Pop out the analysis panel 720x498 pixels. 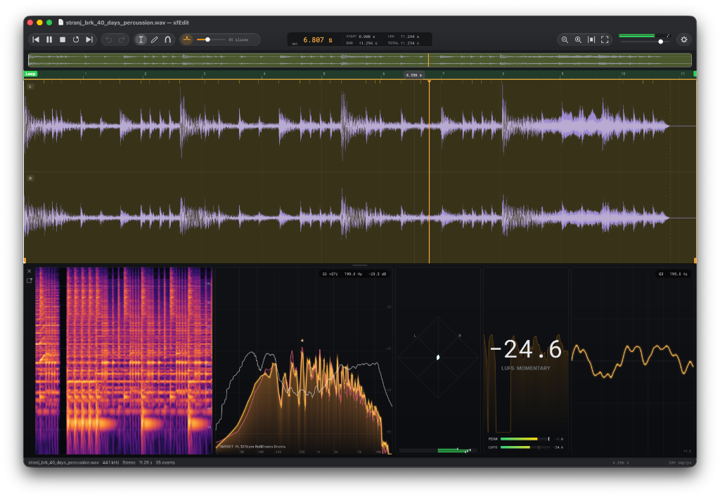30,281
